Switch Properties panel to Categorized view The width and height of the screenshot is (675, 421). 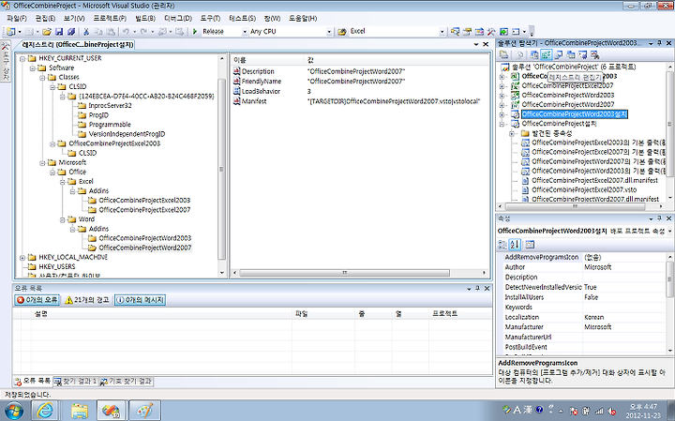502,245
